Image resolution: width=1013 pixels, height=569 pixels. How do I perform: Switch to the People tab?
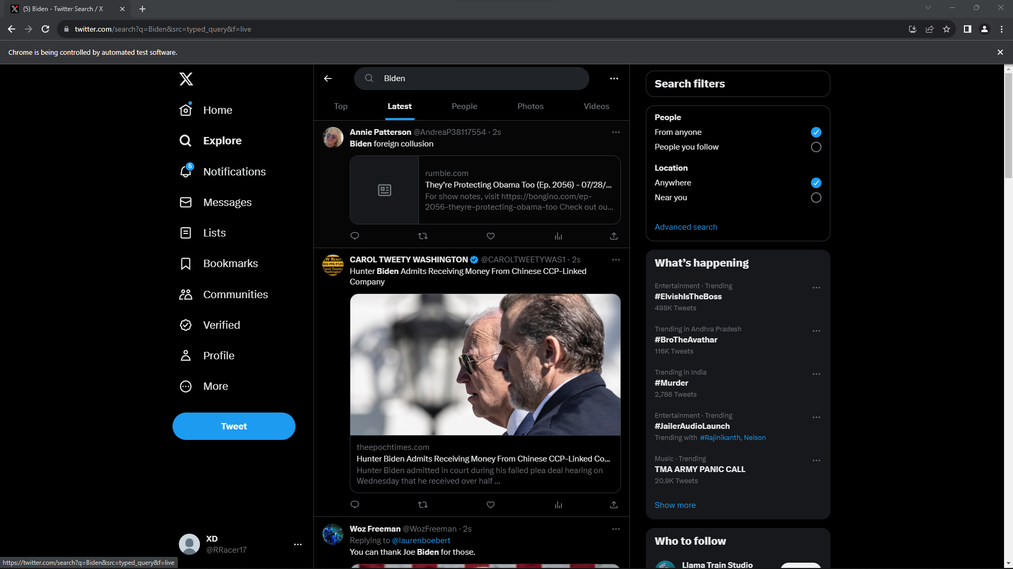click(464, 106)
